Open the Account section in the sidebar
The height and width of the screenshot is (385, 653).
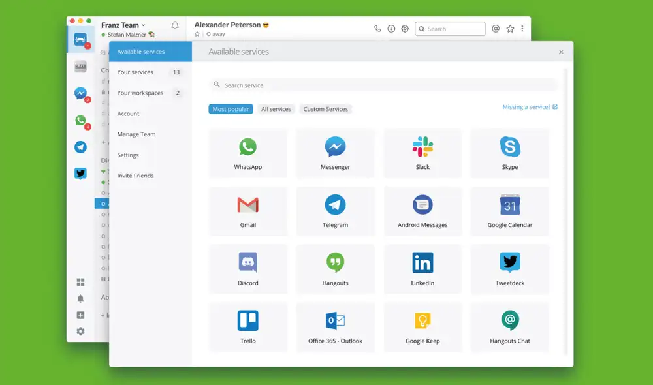128,114
